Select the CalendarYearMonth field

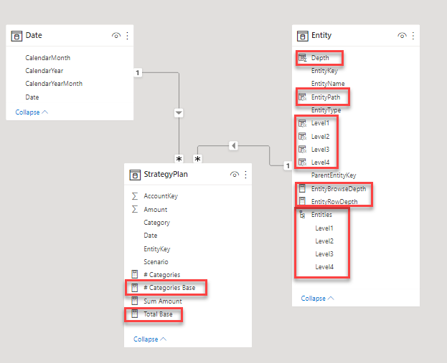pyautogui.click(x=53, y=84)
